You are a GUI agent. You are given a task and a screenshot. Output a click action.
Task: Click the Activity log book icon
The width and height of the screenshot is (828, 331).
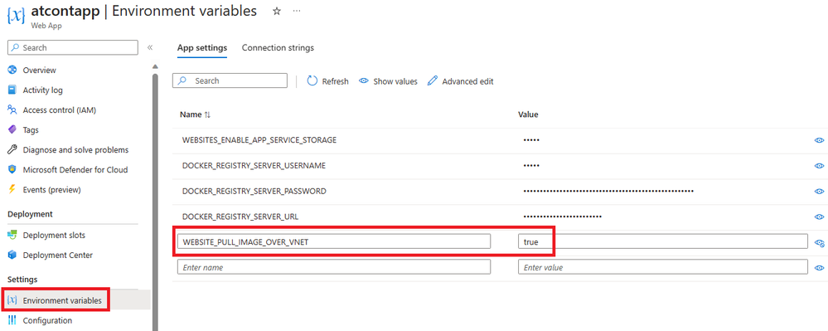[x=12, y=90]
